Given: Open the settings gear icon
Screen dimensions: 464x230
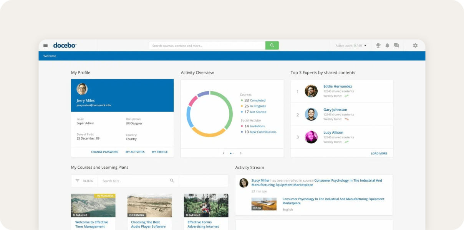Looking at the screenshot, I should [415, 46].
